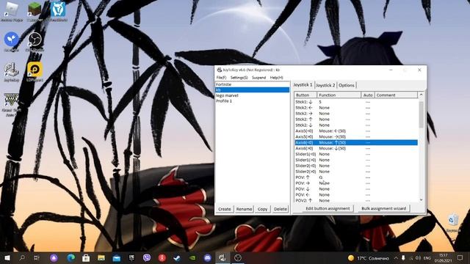Click the Auto column header
This screenshot has width=470, height=264.
368,95
